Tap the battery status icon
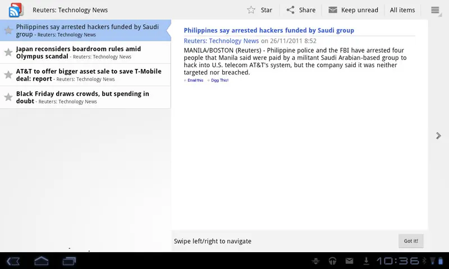This screenshot has width=449, height=269. tap(441, 261)
